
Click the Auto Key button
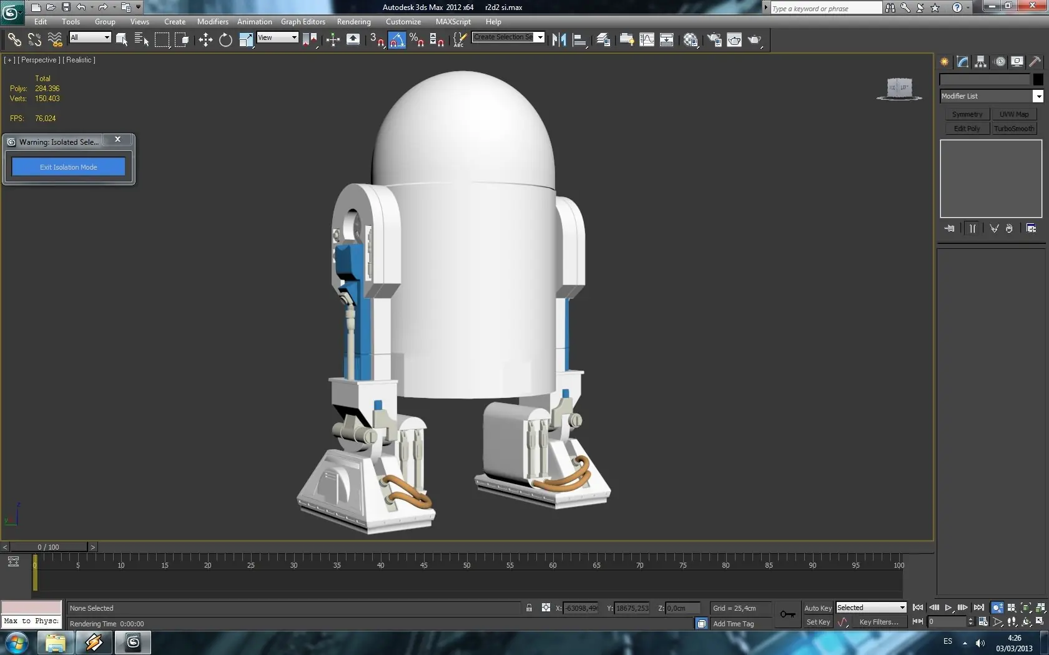(x=818, y=608)
